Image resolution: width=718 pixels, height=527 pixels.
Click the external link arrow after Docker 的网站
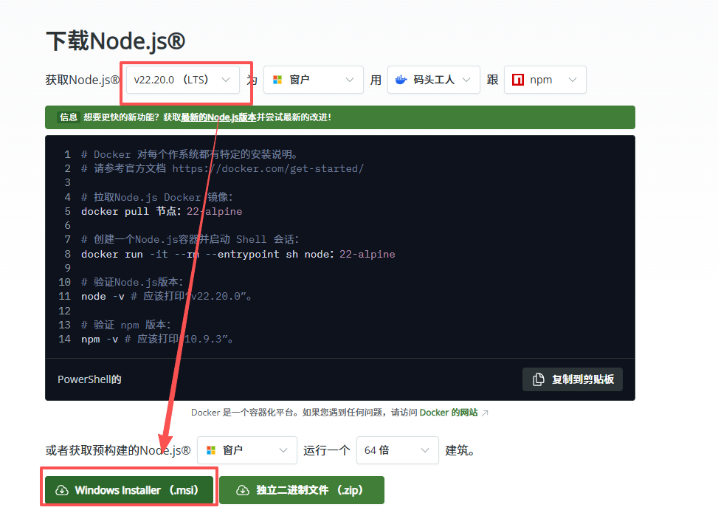pos(486,413)
